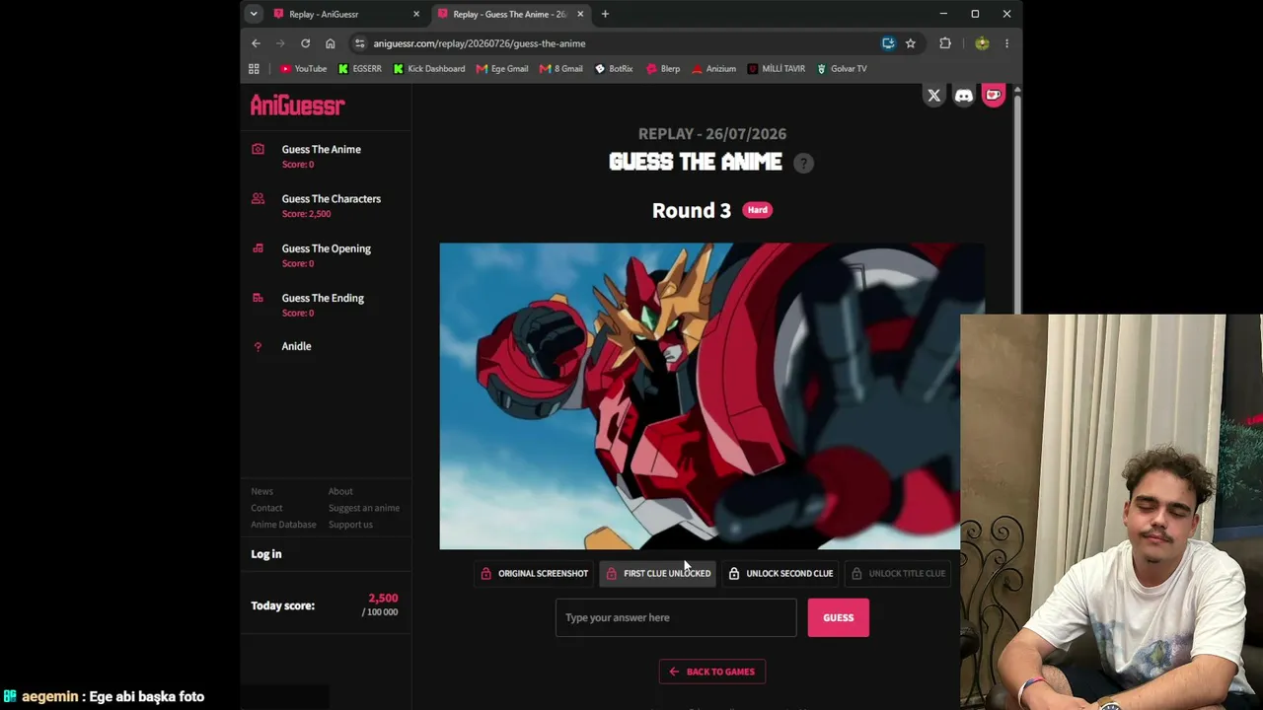Click the browser forward arrow
1263x710 pixels.
[x=280, y=43]
